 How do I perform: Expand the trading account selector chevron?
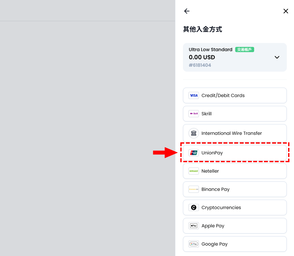(277, 57)
